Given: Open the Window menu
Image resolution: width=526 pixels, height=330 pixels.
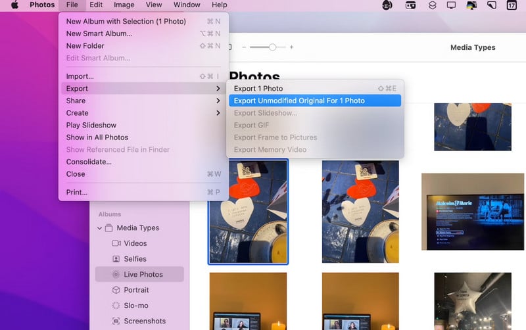Looking at the screenshot, I should tap(187, 5).
